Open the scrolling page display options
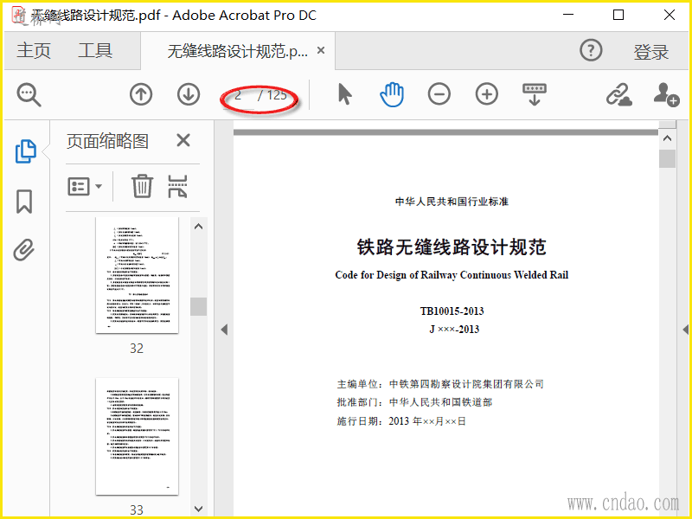692x519 pixels. point(535,94)
